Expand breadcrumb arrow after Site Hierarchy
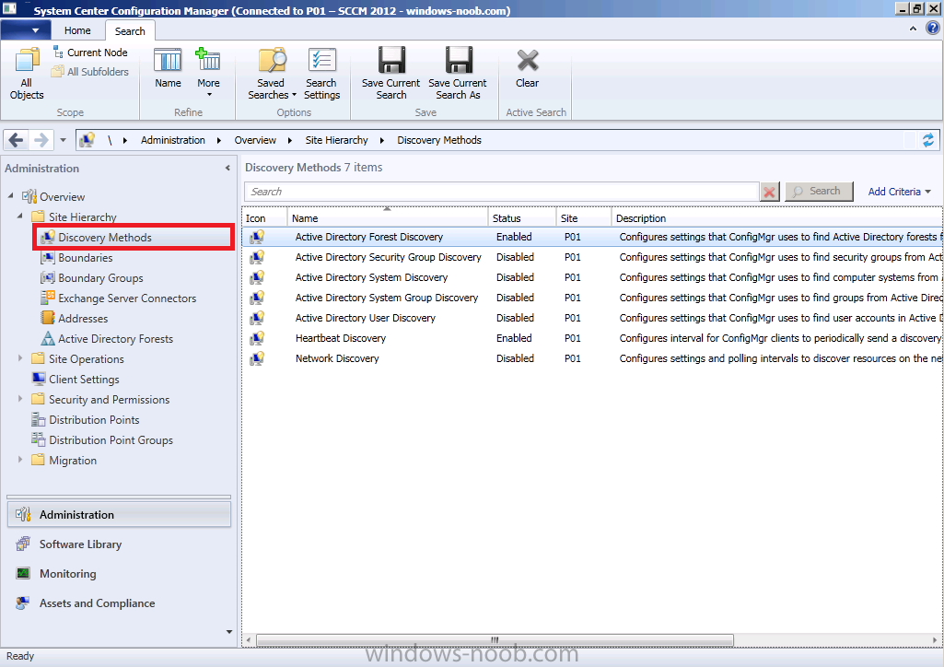 click(381, 140)
